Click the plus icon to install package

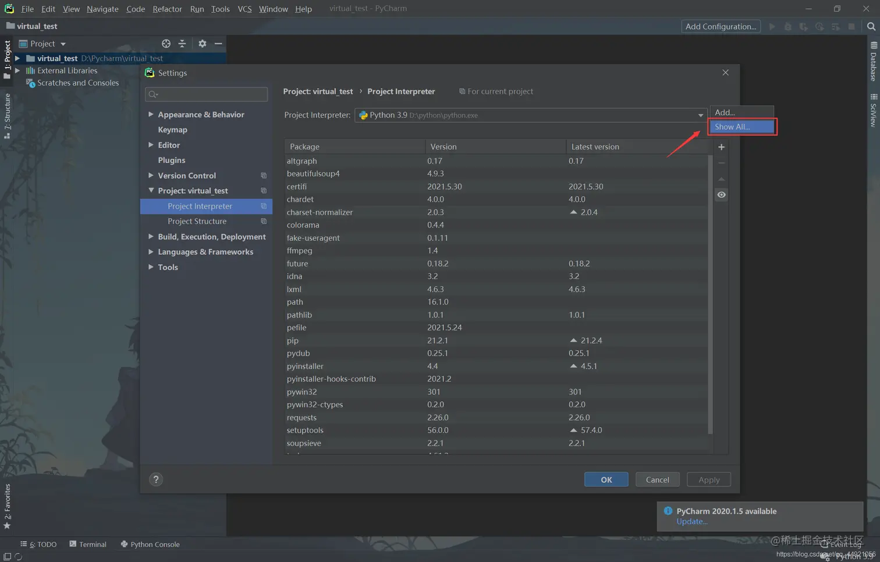pos(721,147)
